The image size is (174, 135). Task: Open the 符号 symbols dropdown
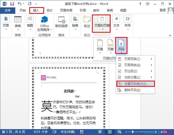[128, 23]
